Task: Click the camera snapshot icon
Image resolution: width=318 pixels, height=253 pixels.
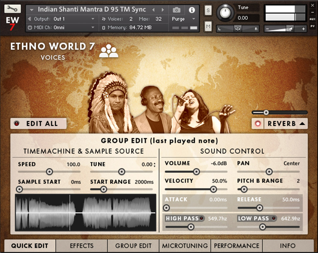Action: tap(177, 10)
